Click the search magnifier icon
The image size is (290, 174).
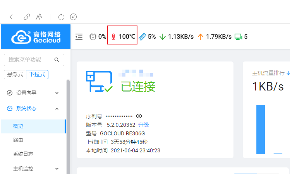(x=57, y=60)
